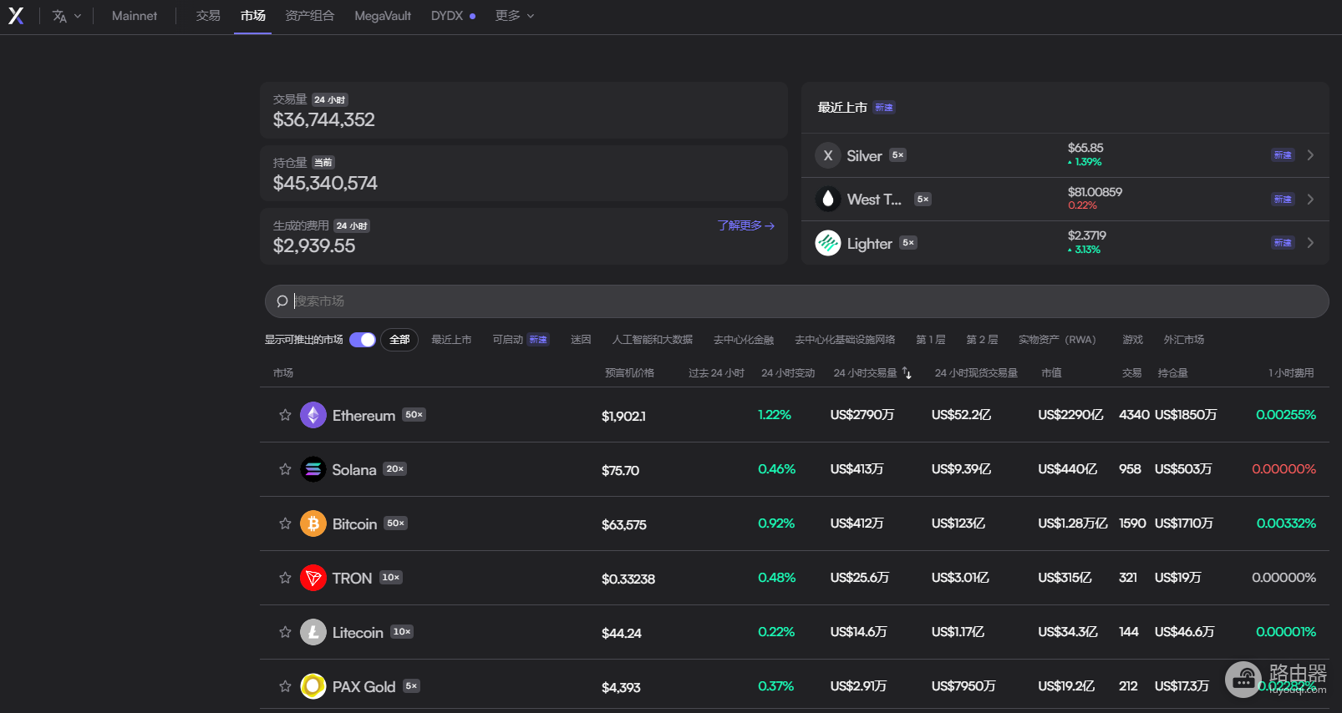Sort by the 市值 column header

click(1051, 373)
